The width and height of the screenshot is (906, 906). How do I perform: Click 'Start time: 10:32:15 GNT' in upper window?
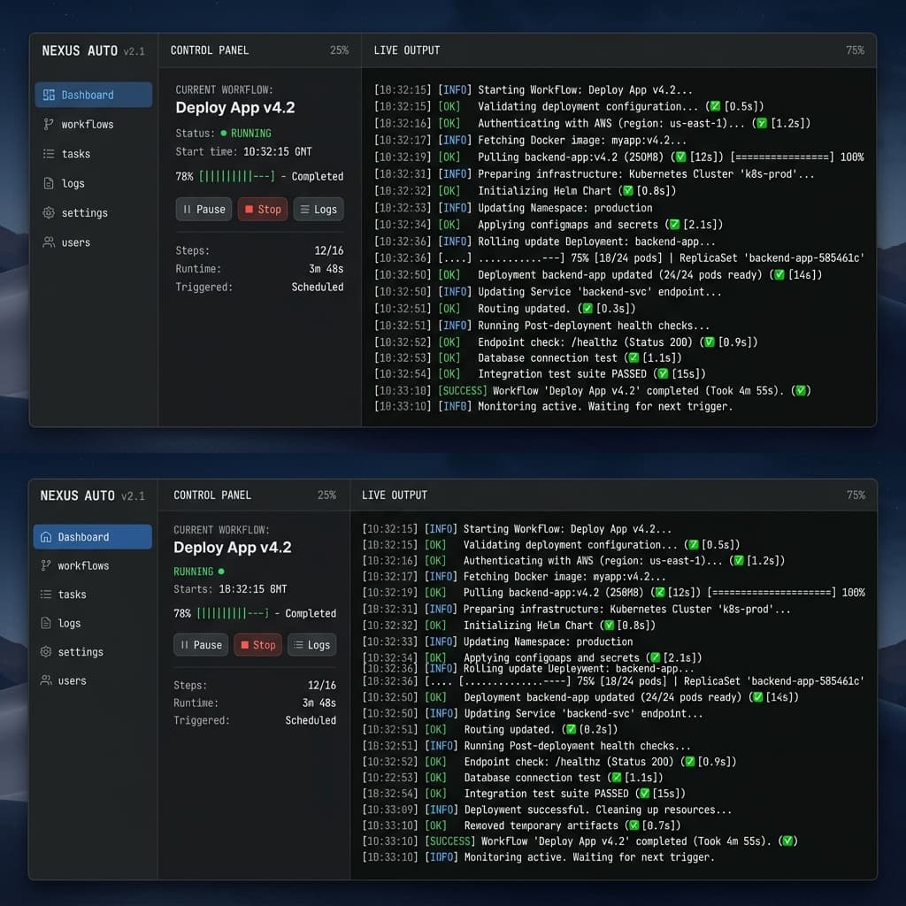pyautogui.click(x=243, y=152)
